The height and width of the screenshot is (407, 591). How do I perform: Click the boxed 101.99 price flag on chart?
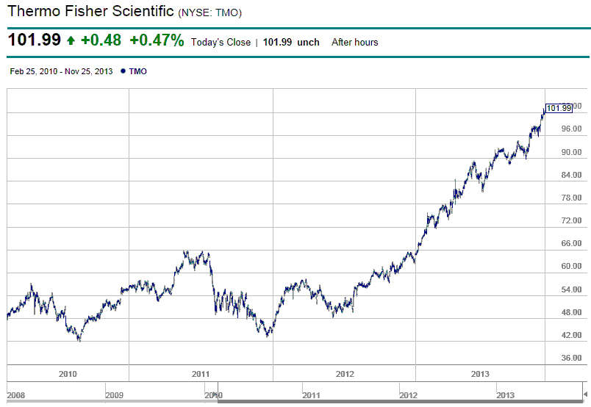coord(559,108)
